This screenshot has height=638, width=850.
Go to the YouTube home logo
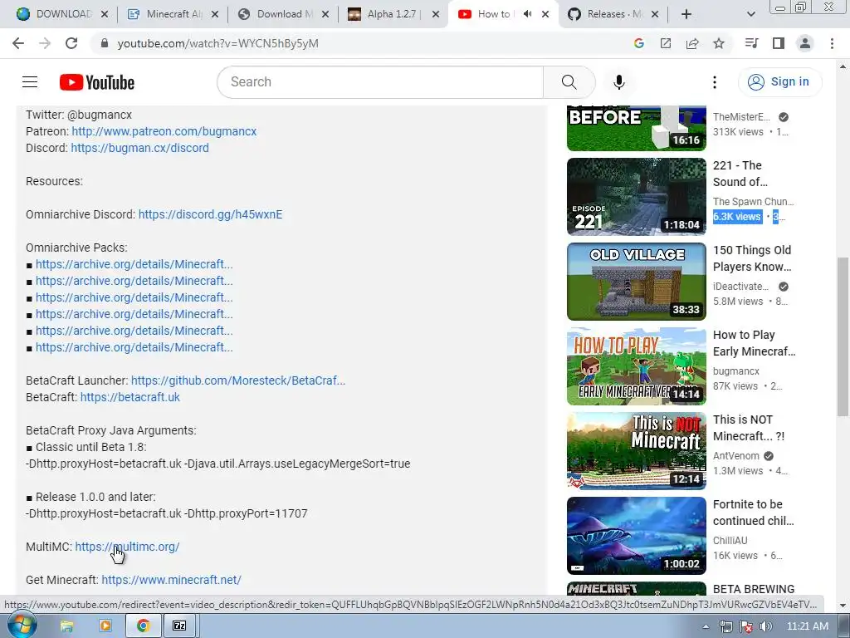[x=97, y=82]
